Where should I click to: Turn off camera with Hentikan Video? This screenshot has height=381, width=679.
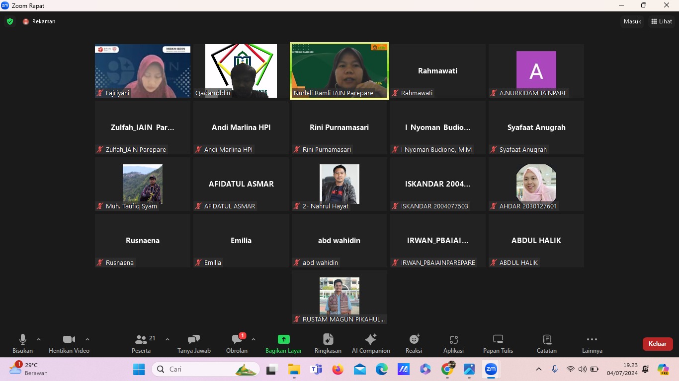point(69,344)
